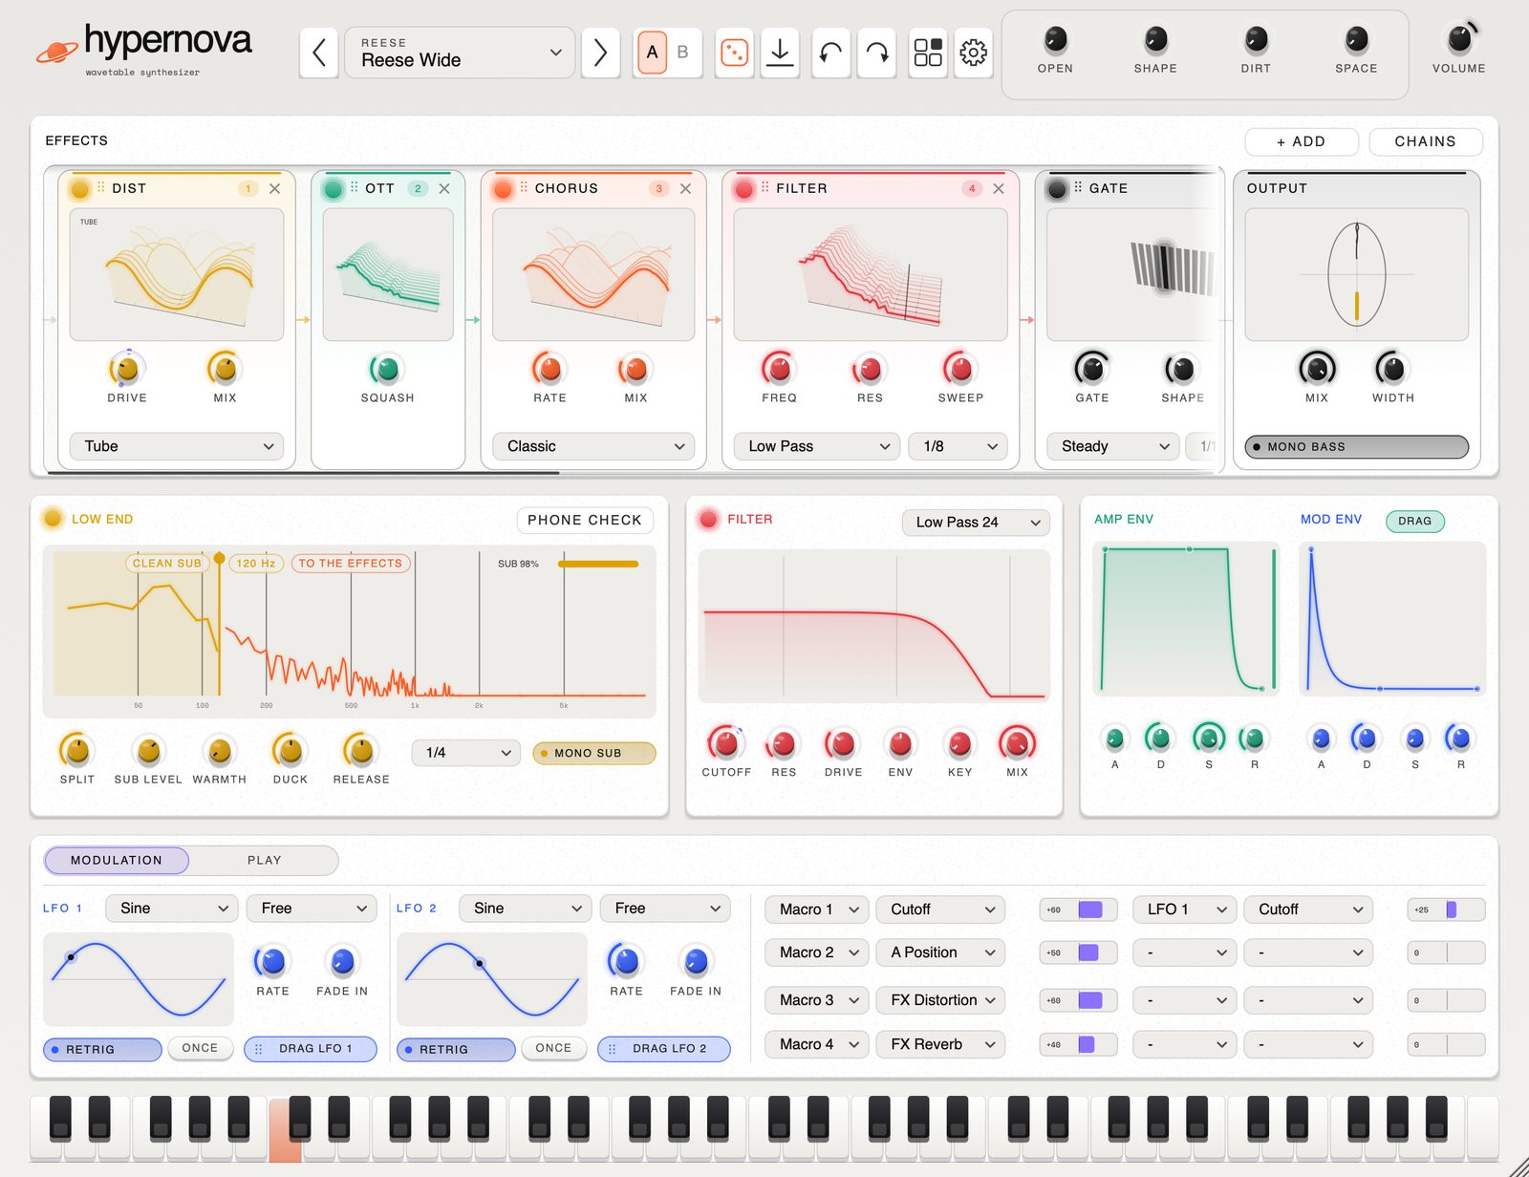Enable the GATE effect power button
The height and width of the screenshot is (1177, 1529).
point(1057,189)
